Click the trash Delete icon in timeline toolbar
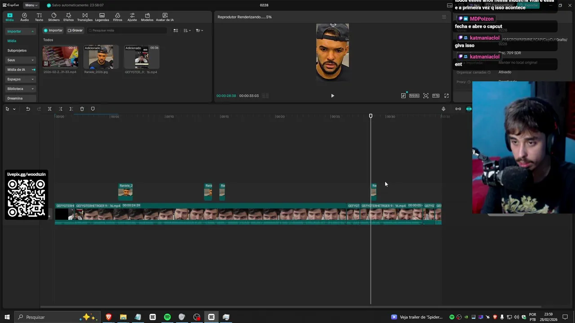The image size is (575, 323). (x=82, y=109)
